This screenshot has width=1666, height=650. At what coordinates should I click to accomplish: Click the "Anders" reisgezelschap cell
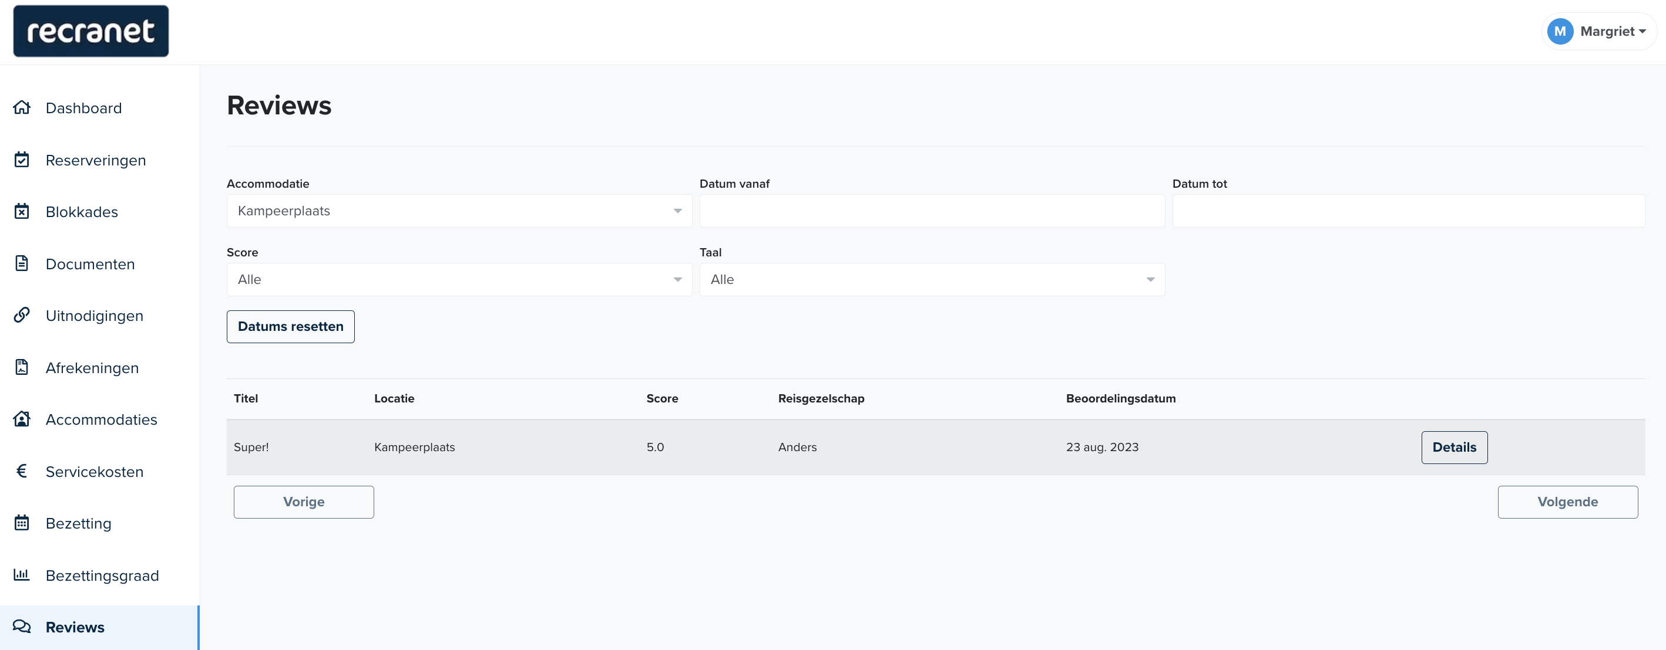797,447
